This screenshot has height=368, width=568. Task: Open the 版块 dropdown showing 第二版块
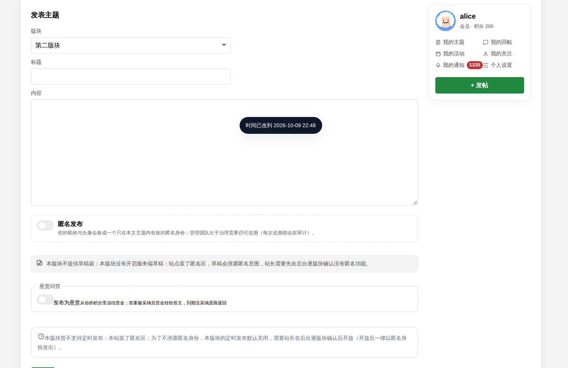point(131,45)
